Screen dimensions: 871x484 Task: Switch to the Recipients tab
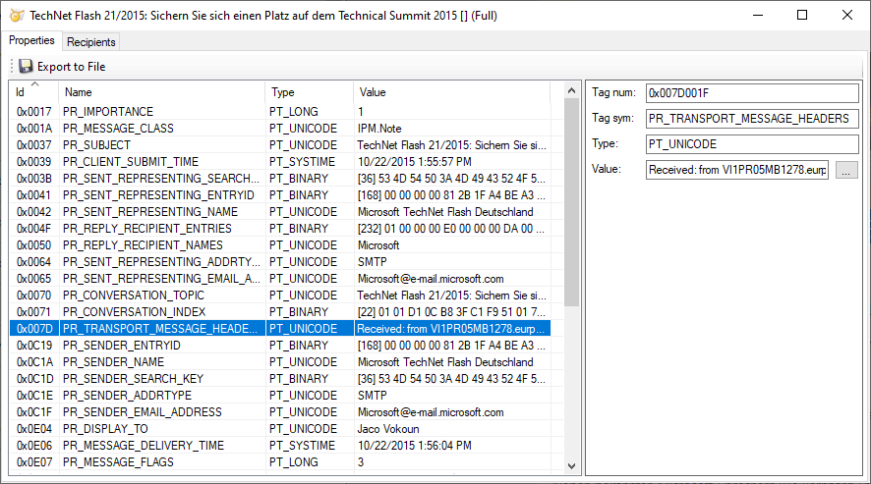click(x=91, y=42)
